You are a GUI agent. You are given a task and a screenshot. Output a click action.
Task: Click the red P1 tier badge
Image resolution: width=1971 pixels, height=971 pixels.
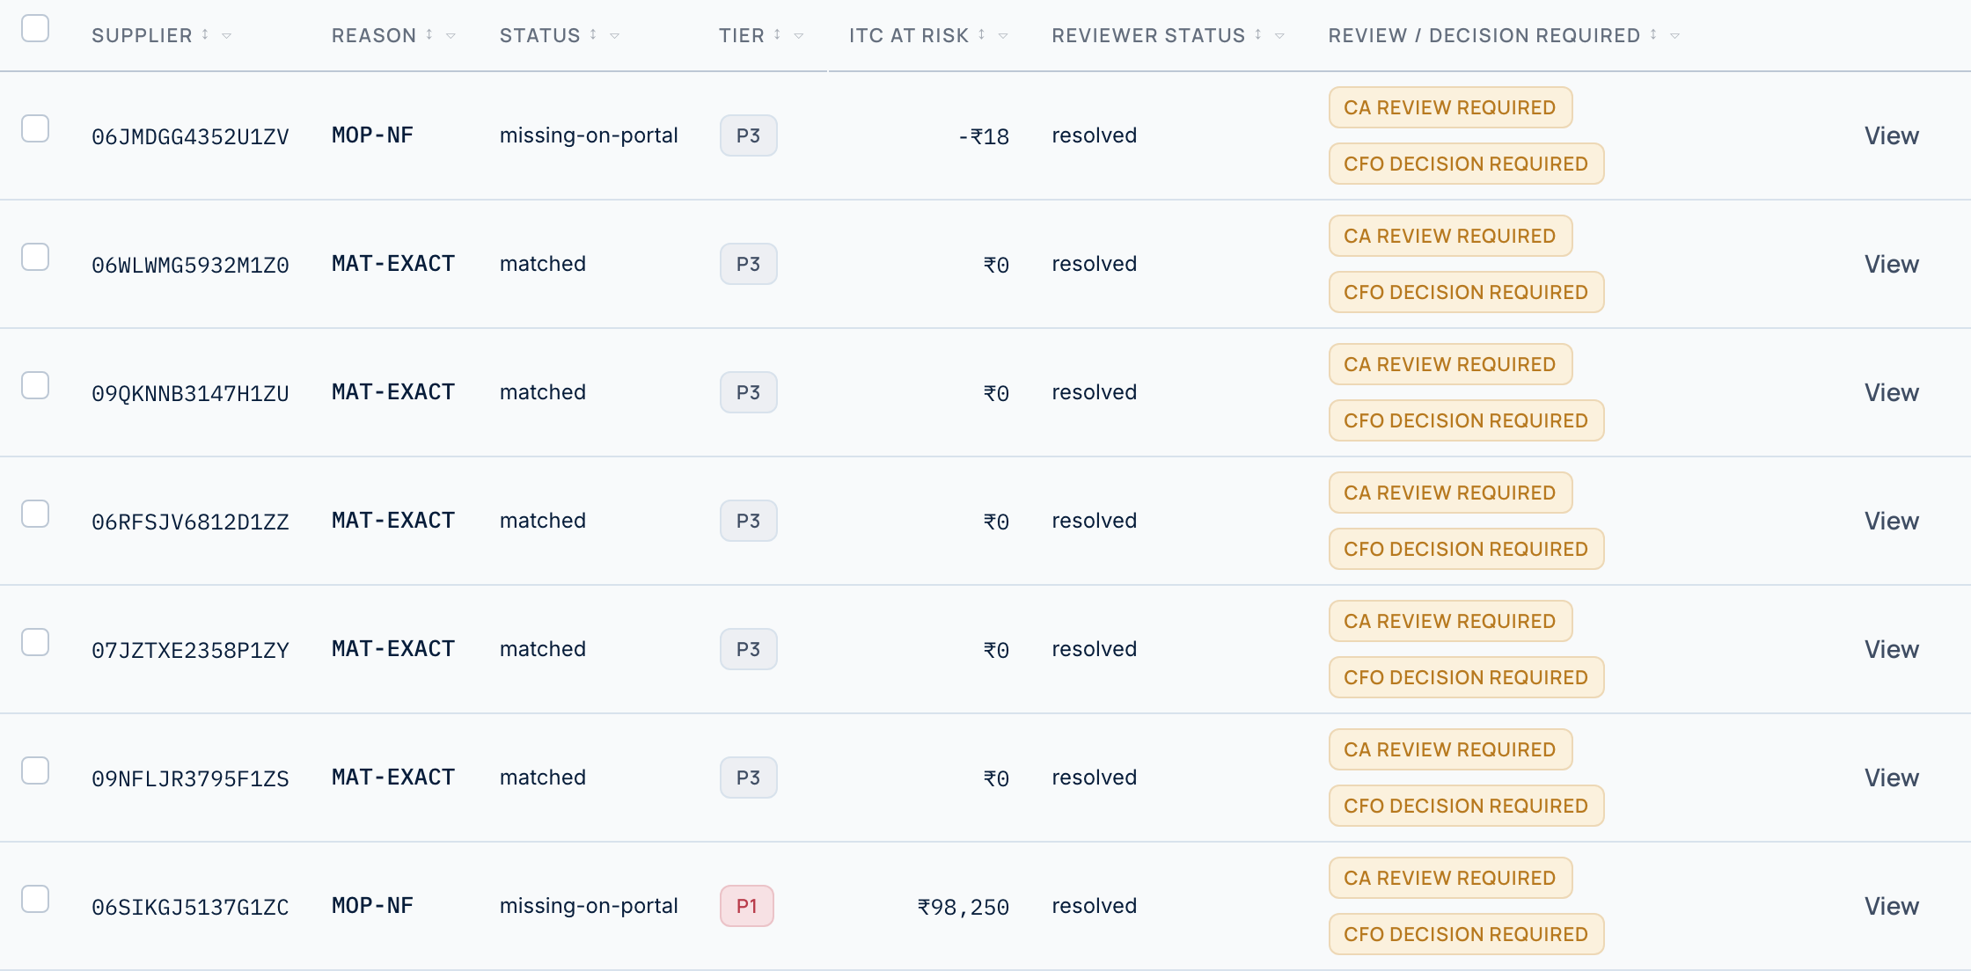747,906
